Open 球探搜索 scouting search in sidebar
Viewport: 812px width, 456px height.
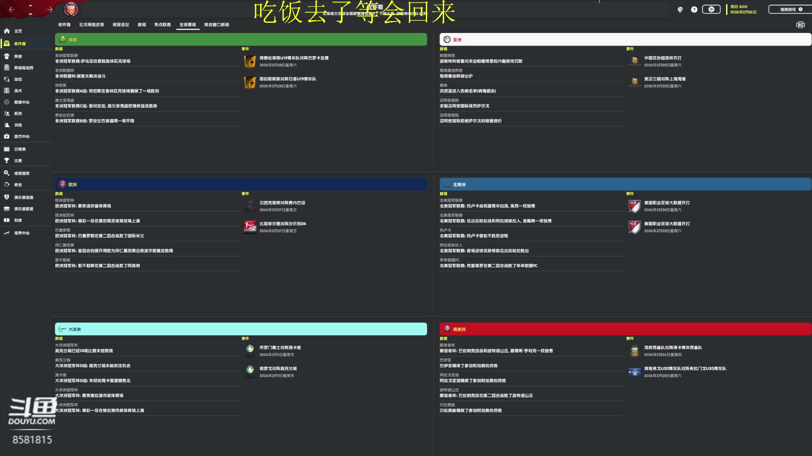22,174
